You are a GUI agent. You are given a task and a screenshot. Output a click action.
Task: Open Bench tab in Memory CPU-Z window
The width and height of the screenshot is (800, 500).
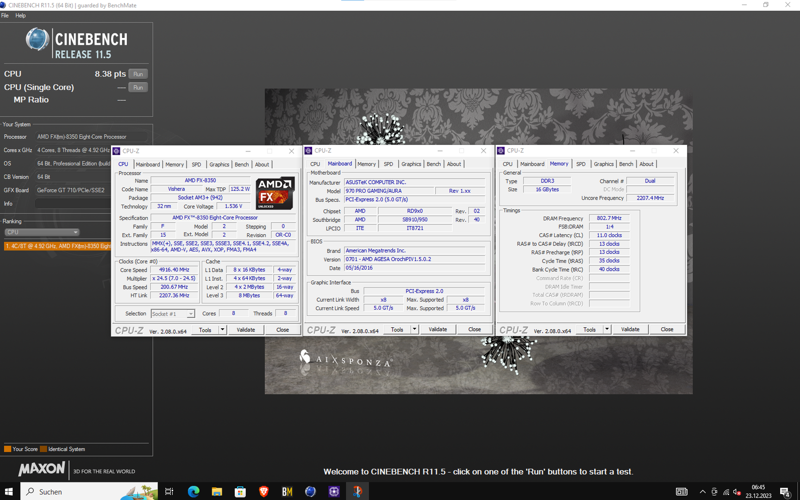626,164
